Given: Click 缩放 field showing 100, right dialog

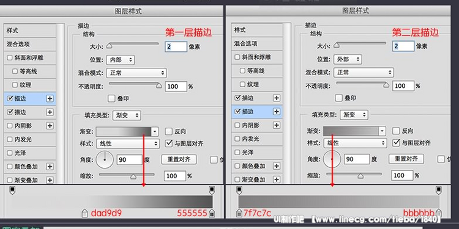Looking at the screenshot, I should pos(403,175).
